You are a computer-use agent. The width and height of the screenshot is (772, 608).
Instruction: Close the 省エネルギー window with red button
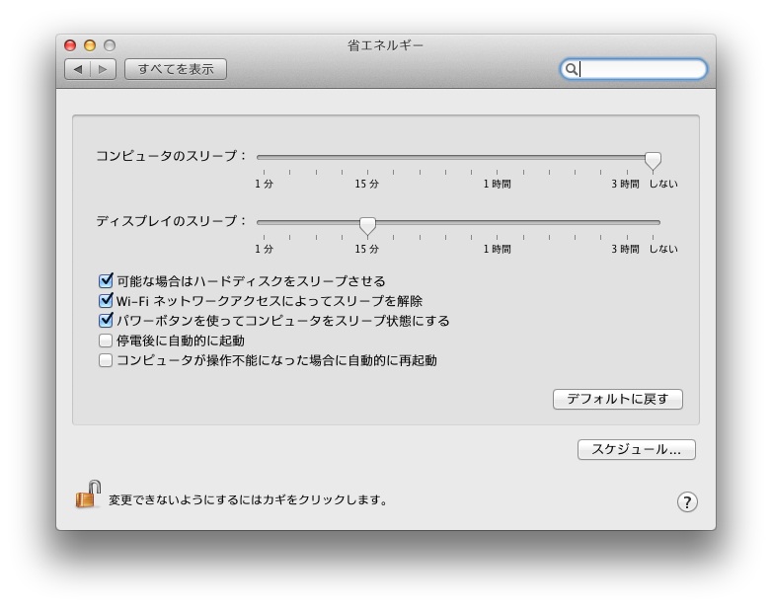(70, 45)
